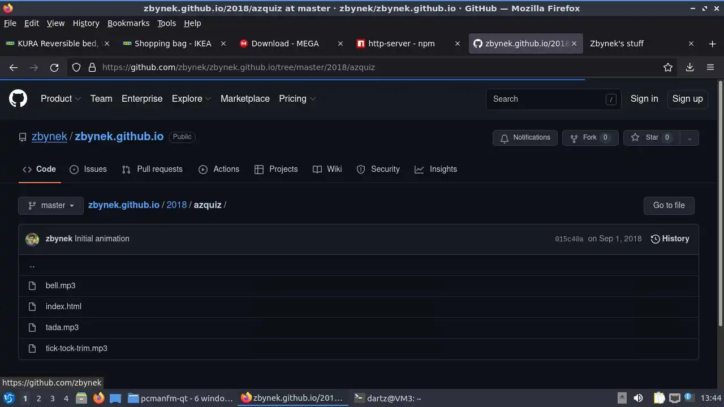Open commit History link

[x=670, y=239]
